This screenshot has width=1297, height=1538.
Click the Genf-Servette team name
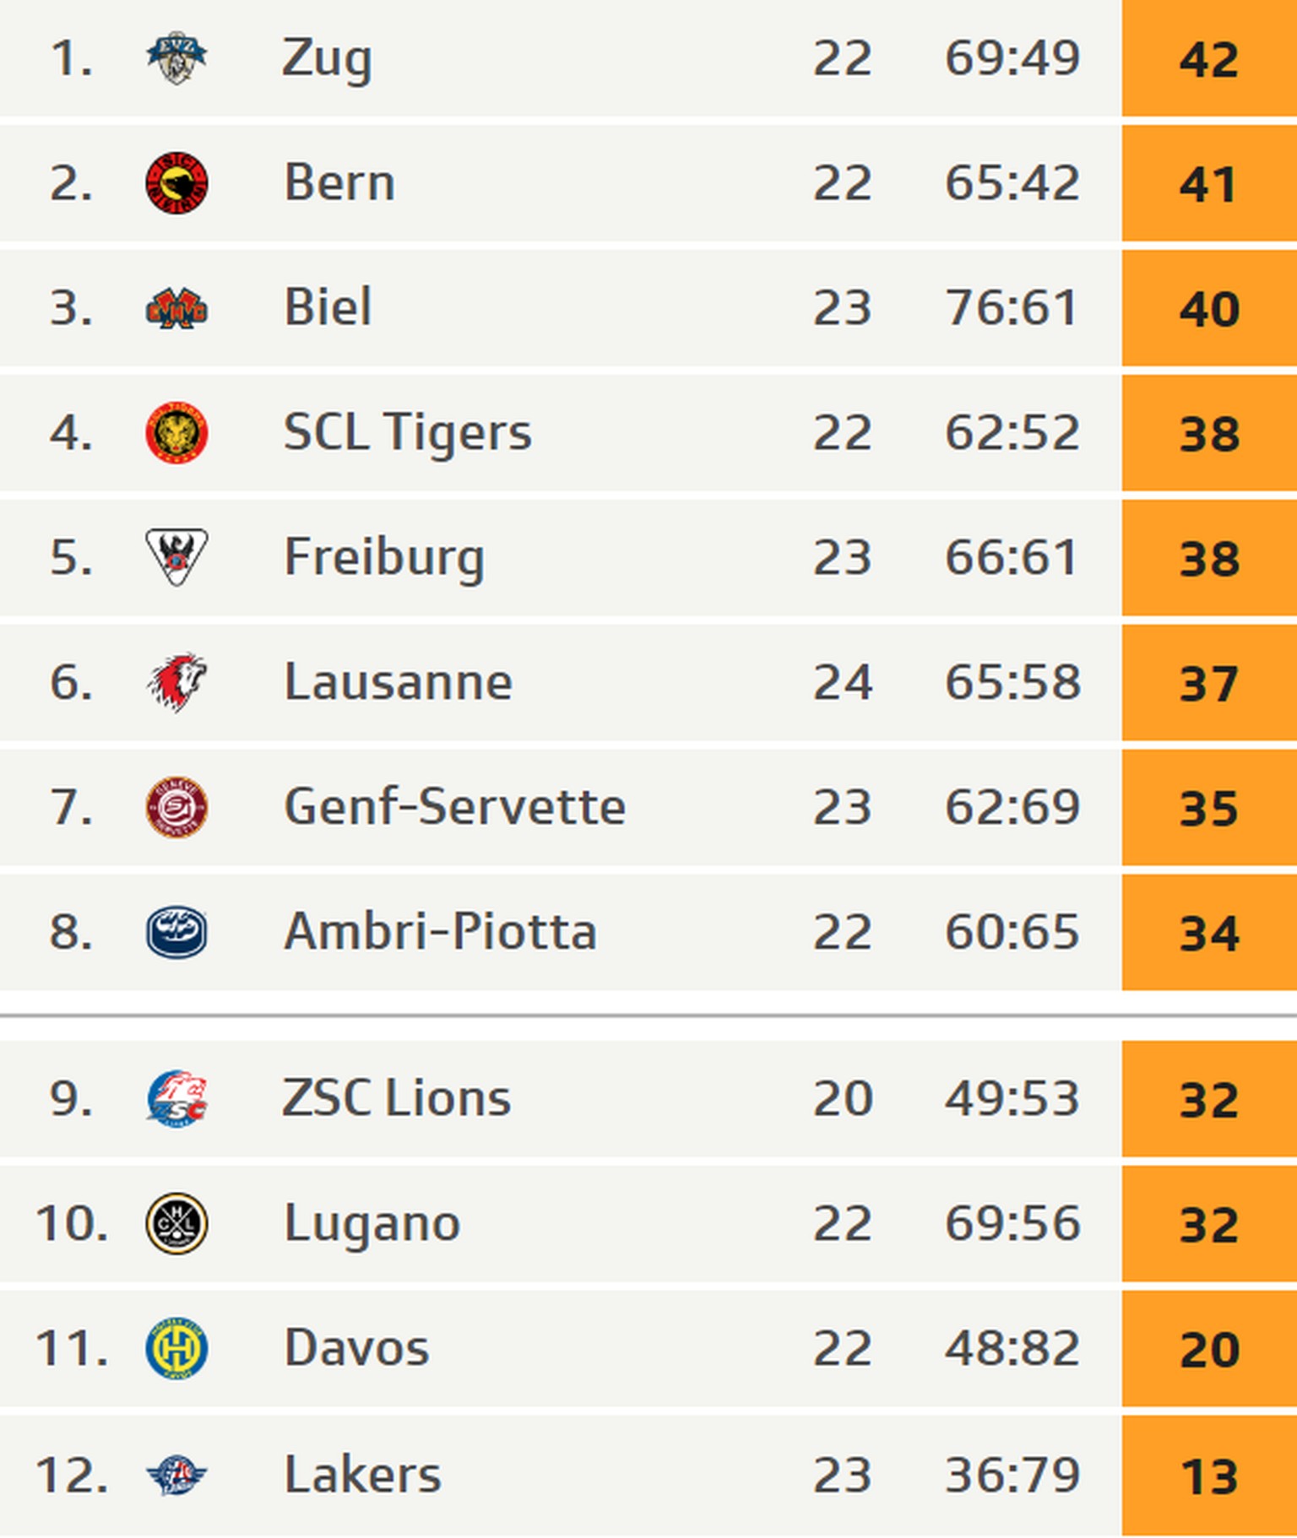pyautogui.click(x=454, y=807)
